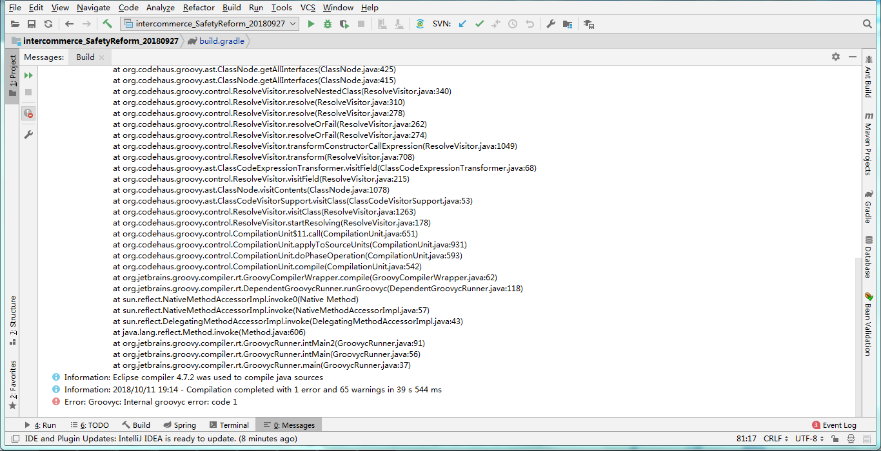Open the TODO tool window tab

[x=90, y=425]
